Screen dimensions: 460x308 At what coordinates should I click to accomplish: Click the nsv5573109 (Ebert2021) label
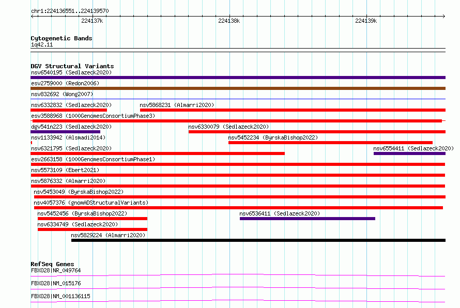coord(65,170)
